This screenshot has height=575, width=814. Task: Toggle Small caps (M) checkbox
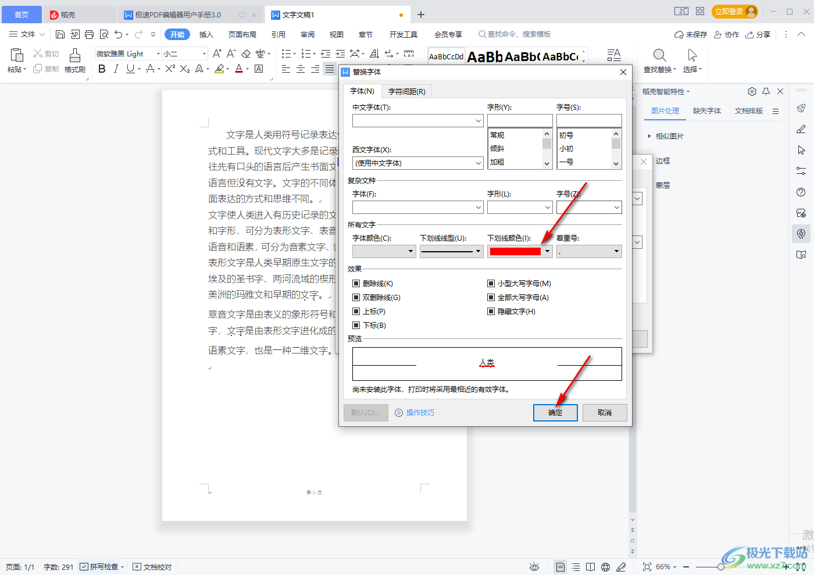click(x=491, y=284)
